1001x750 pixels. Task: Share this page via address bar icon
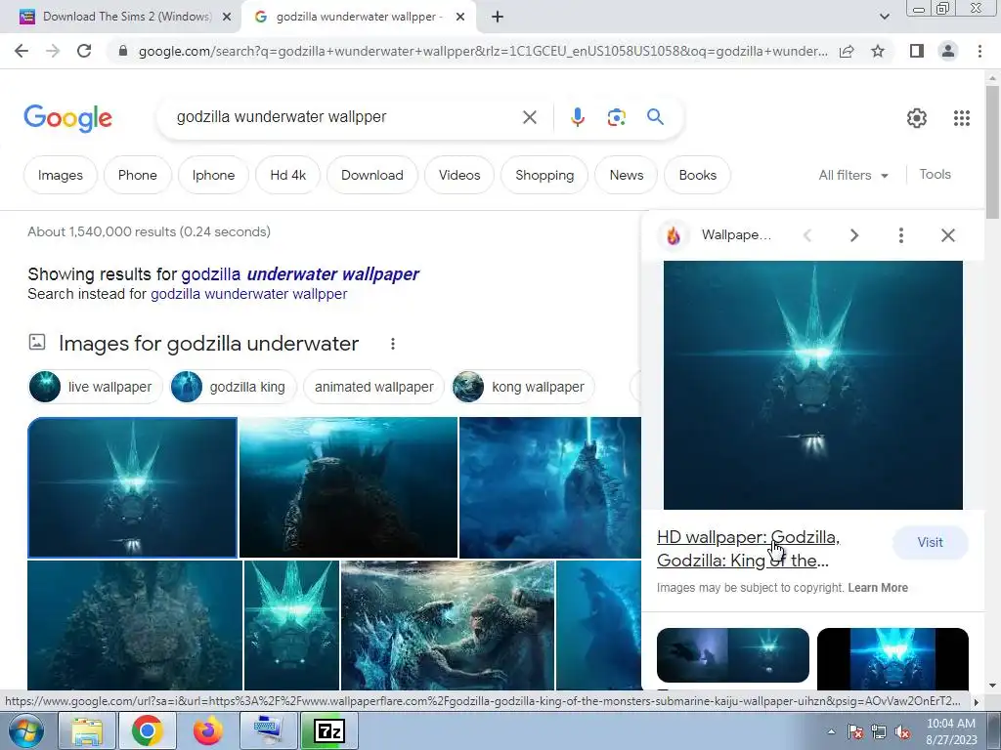click(847, 51)
